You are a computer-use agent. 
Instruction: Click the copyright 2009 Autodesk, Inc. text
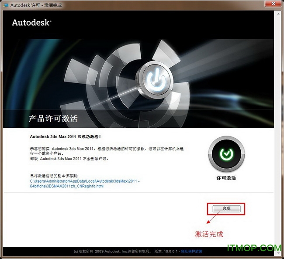[112, 251]
